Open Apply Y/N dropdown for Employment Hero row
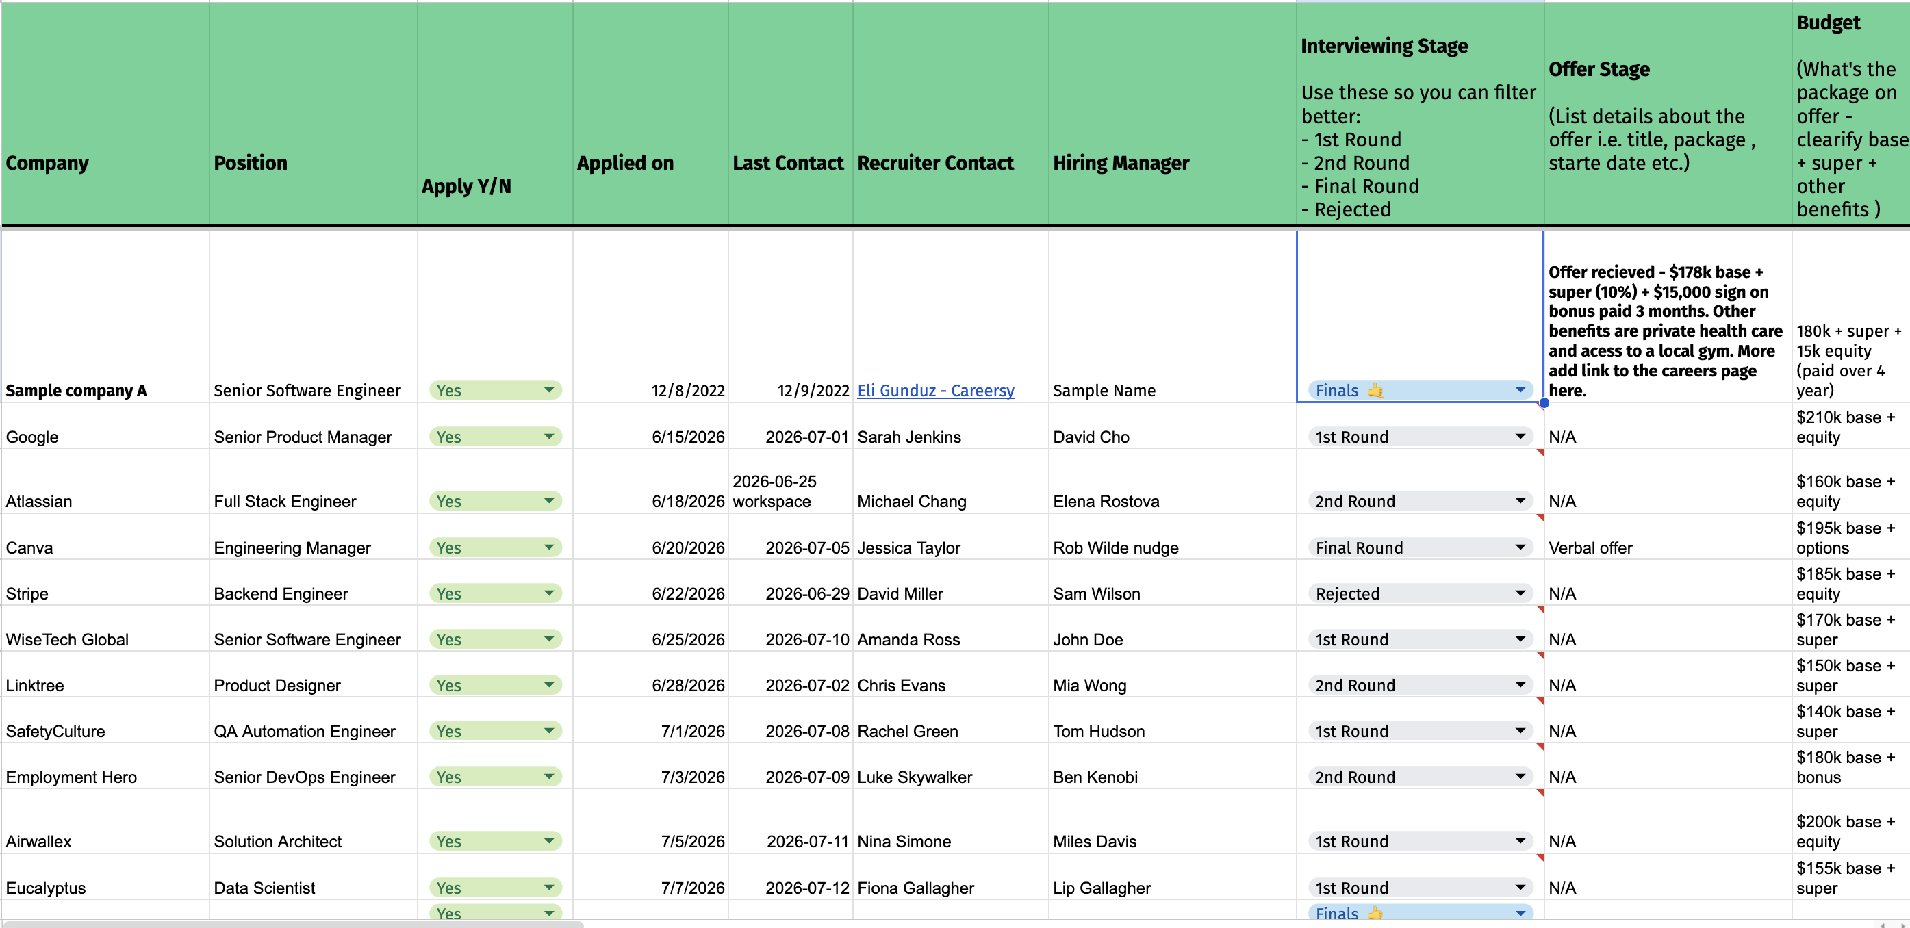 click(x=495, y=777)
